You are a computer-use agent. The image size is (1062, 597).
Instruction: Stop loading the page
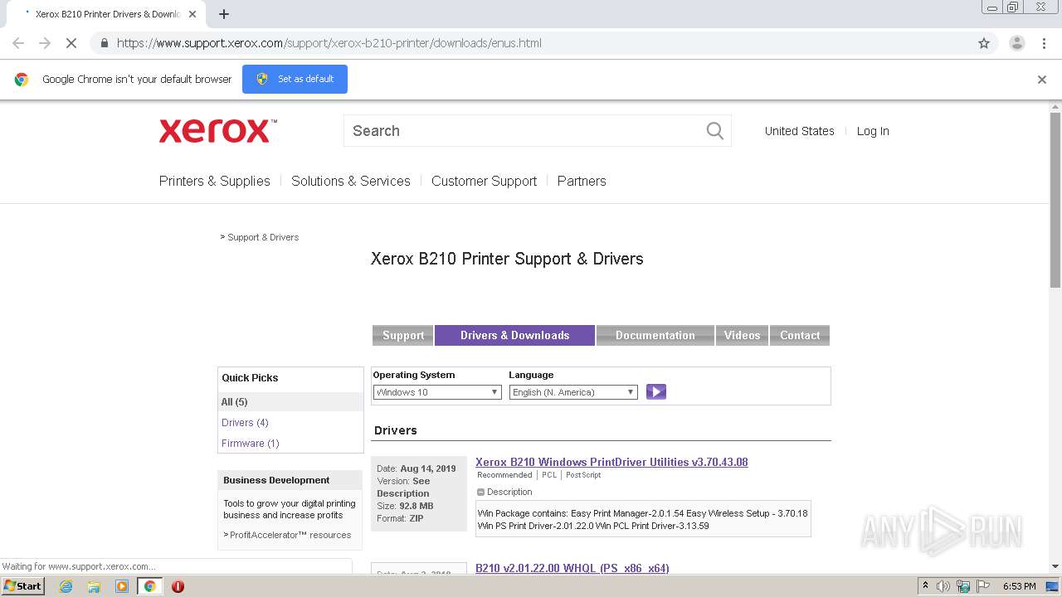tap(71, 43)
